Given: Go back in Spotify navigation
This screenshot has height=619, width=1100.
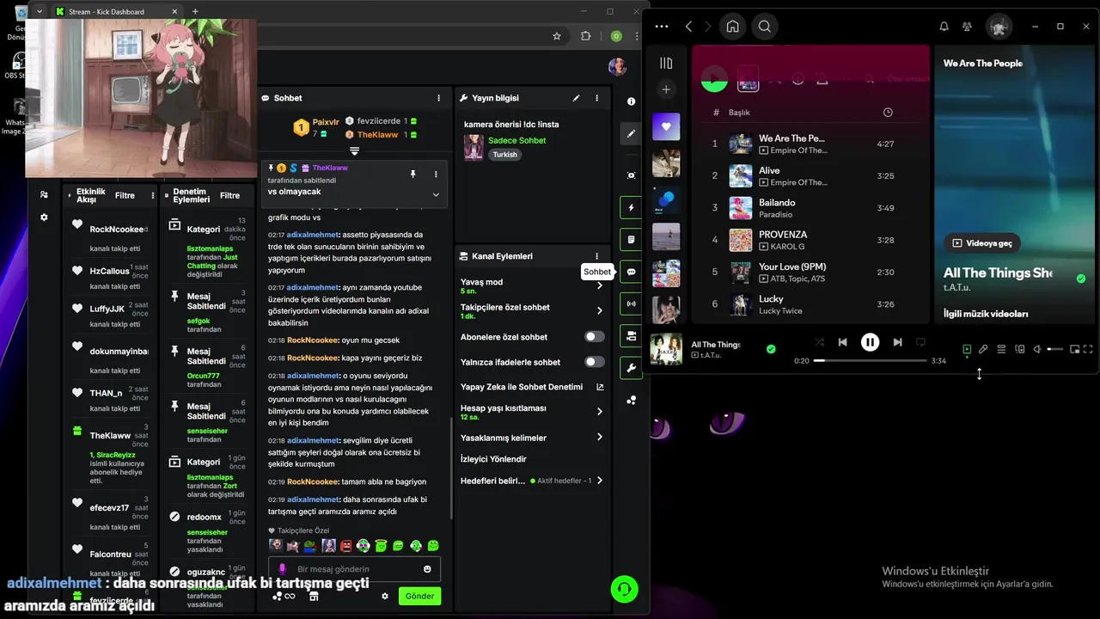Looking at the screenshot, I should (x=689, y=27).
